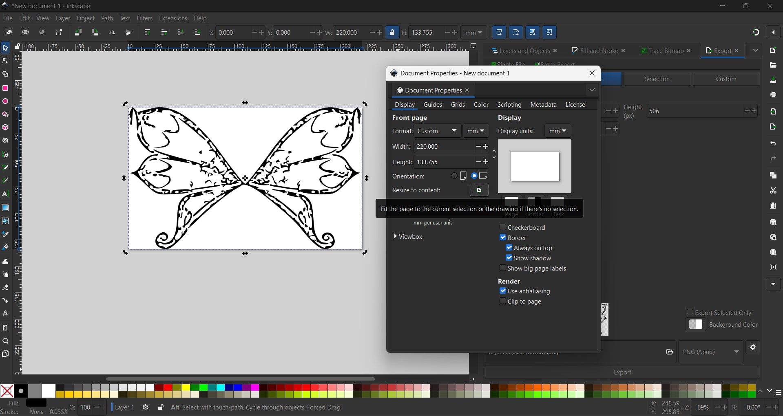
Task: Select the Ellipse tool
Action: 5,101
